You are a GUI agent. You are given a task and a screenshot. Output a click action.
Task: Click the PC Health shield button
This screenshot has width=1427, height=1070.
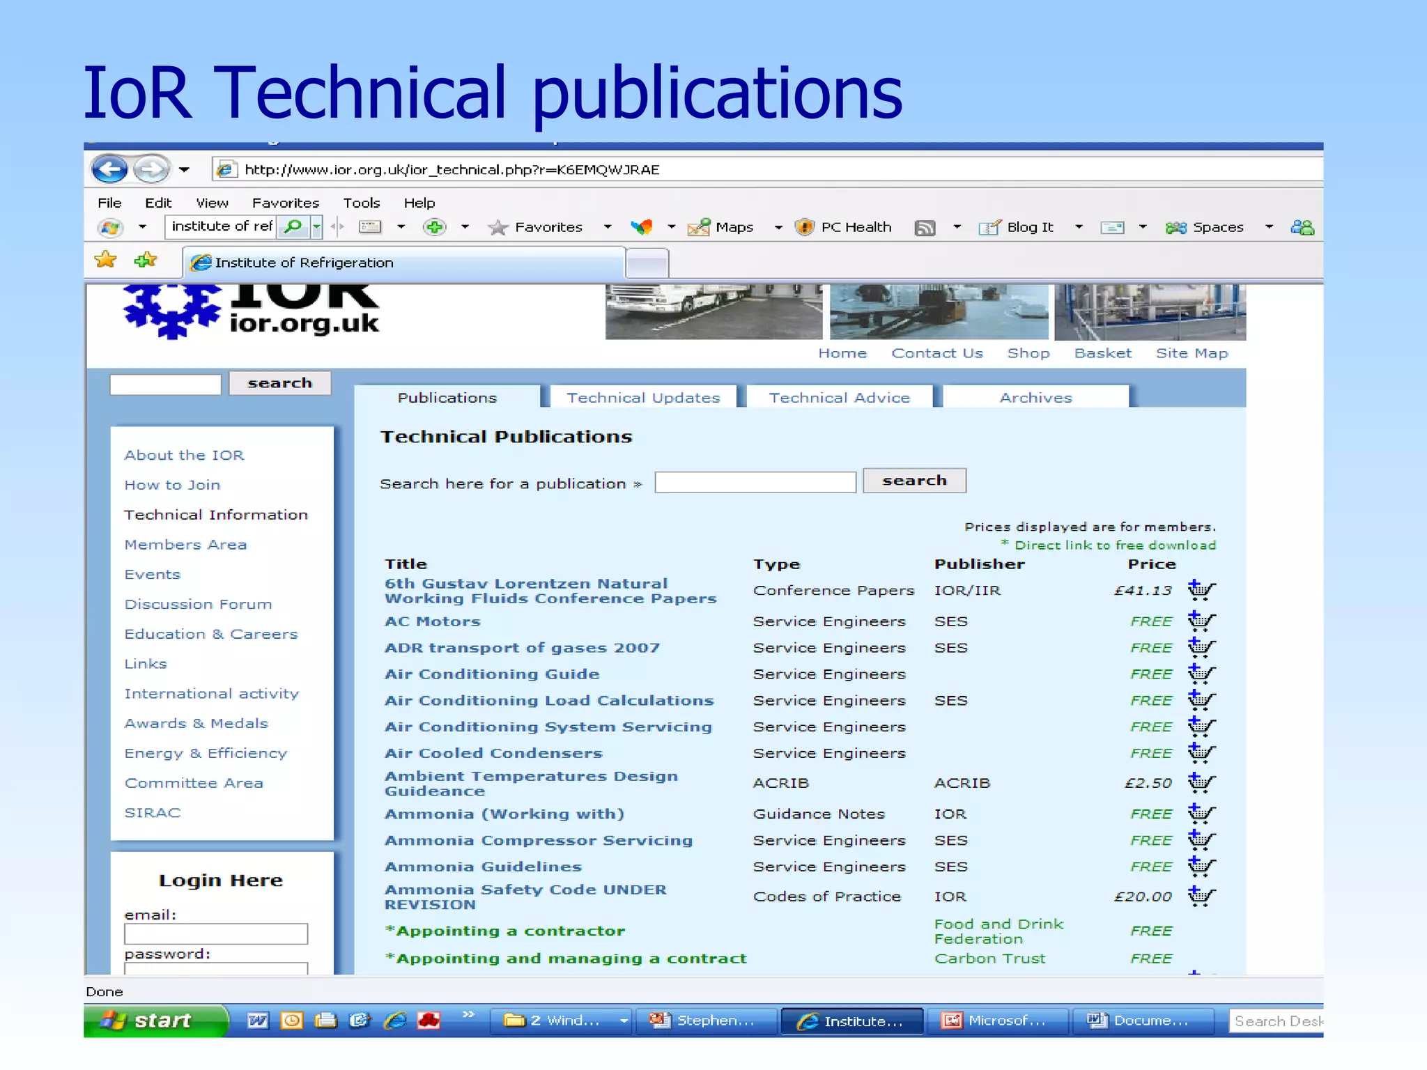[844, 227]
